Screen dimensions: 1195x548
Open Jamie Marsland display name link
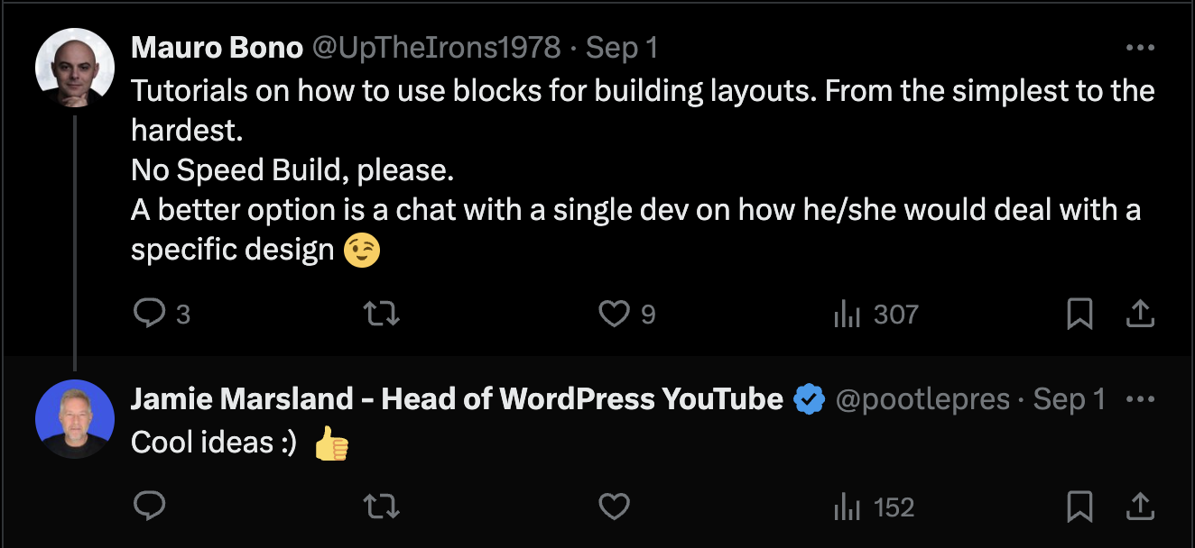(x=457, y=399)
